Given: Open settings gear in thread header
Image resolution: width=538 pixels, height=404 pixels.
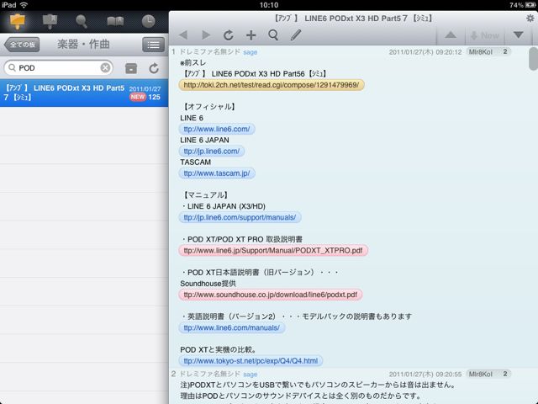Looking at the screenshot, I should click(x=530, y=19).
